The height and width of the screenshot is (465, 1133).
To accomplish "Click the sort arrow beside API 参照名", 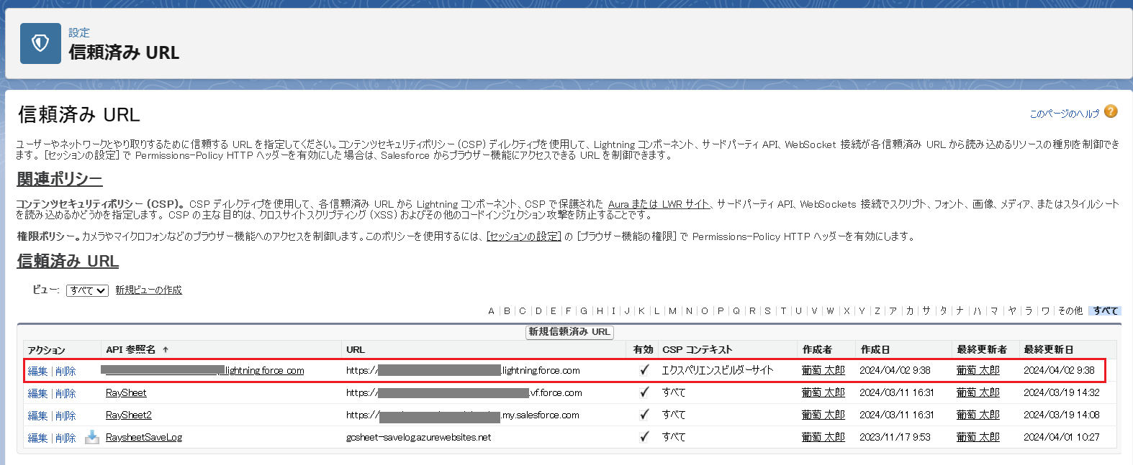I will click(x=166, y=350).
